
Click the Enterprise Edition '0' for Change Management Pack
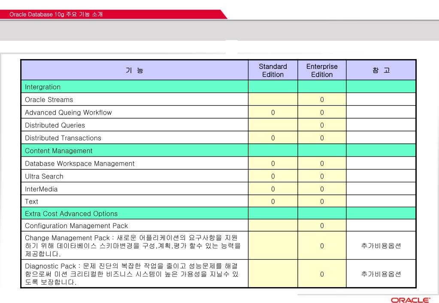point(322,246)
